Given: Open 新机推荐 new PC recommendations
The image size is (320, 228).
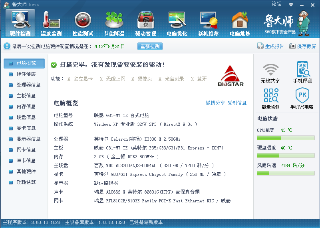Looking at the screenshot, I should coord(208,23).
